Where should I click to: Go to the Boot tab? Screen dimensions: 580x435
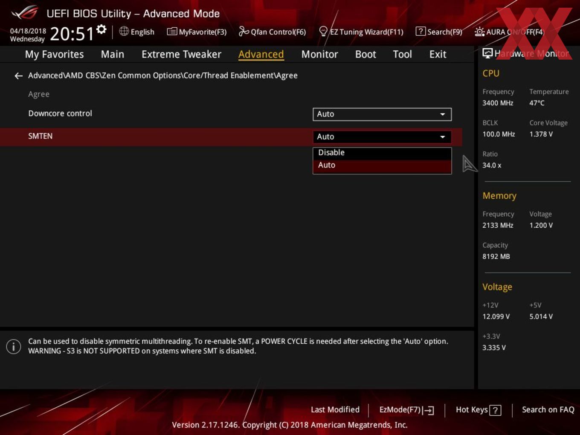[365, 54]
